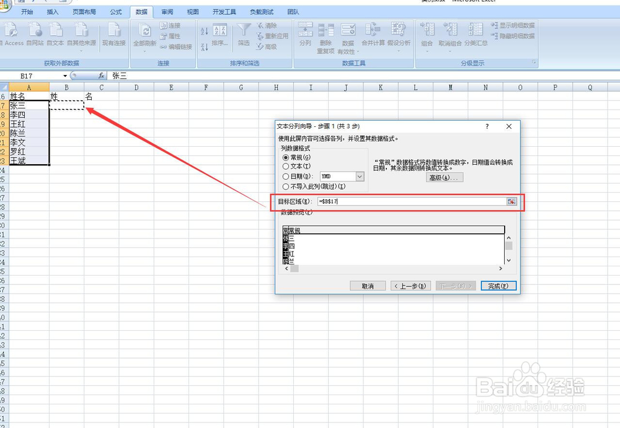Screen dimensions: 620x428
Task: Select the 日期 Date radio button
Action: (285, 177)
